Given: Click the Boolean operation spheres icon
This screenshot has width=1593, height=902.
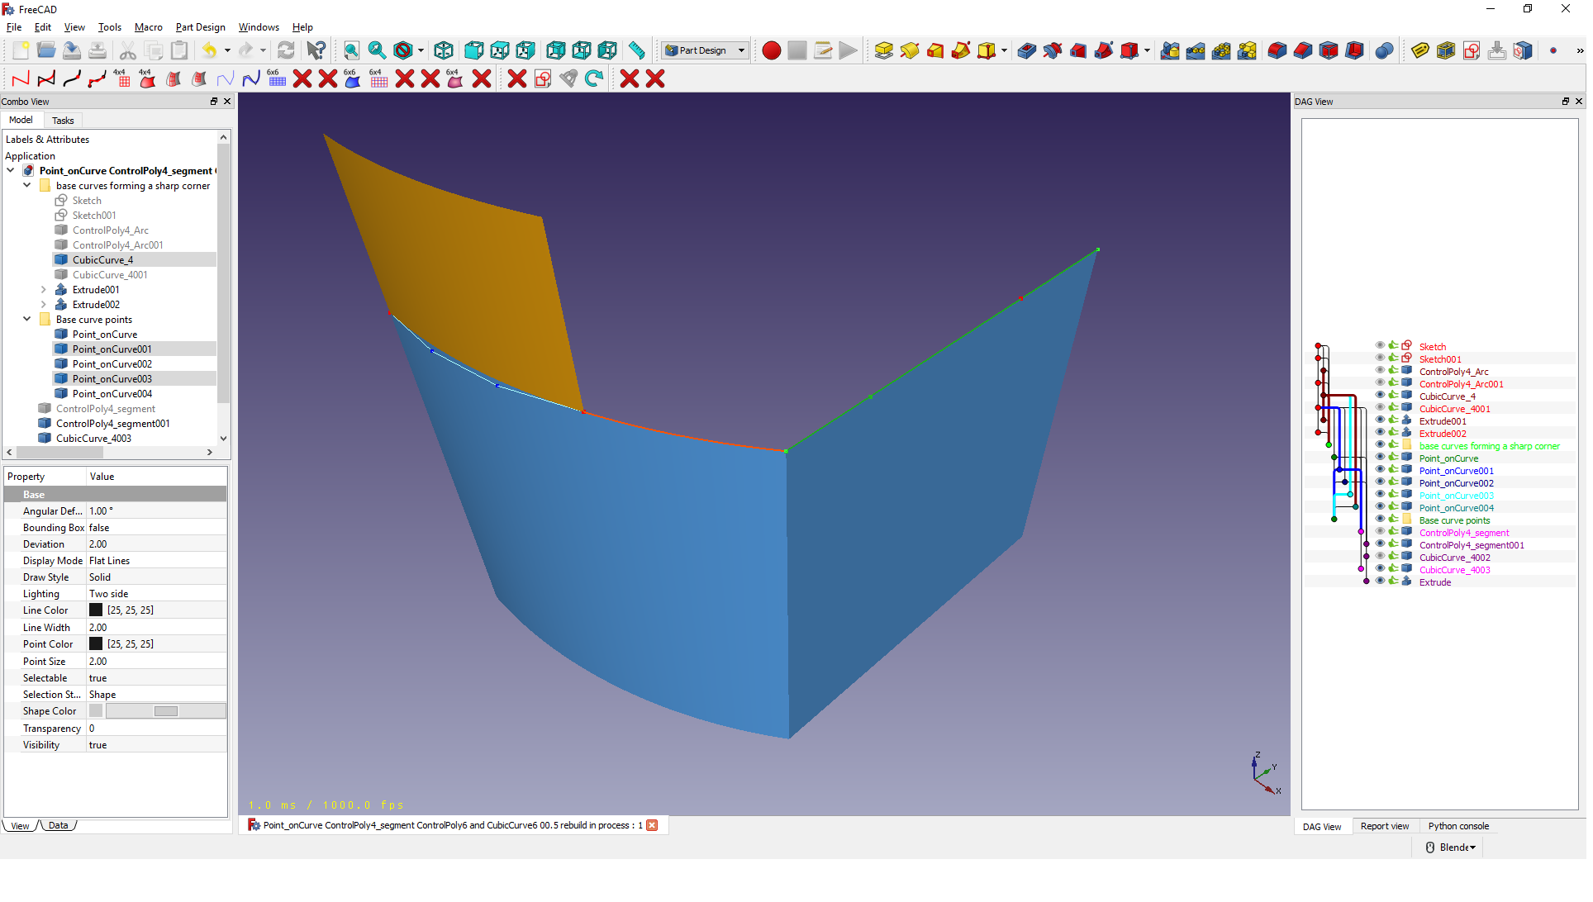Looking at the screenshot, I should pos(1384,51).
